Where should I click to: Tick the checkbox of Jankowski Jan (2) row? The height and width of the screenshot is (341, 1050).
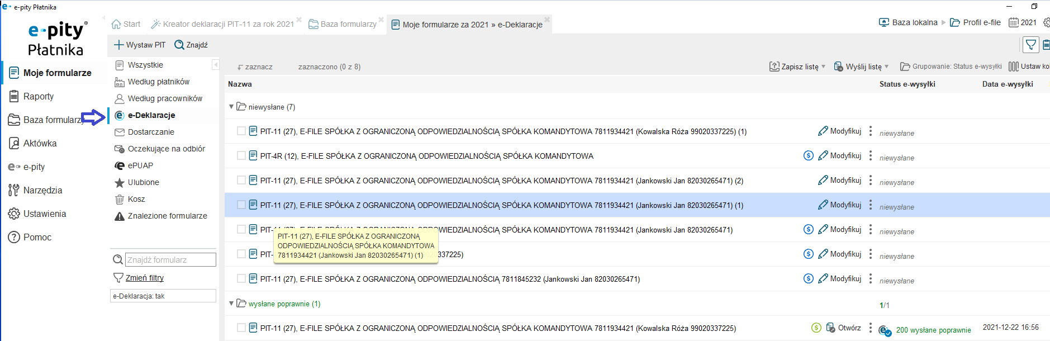(241, 180)
